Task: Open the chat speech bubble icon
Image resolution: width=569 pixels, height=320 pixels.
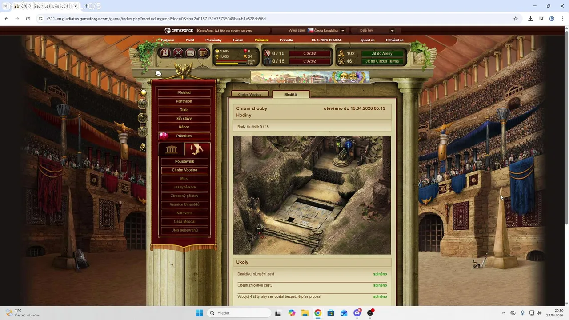Action: coord(158,74)
